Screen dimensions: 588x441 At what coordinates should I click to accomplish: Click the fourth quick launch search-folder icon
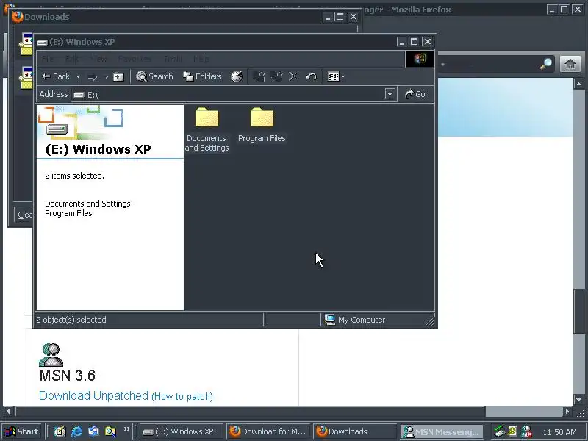[x=110, y=431]
